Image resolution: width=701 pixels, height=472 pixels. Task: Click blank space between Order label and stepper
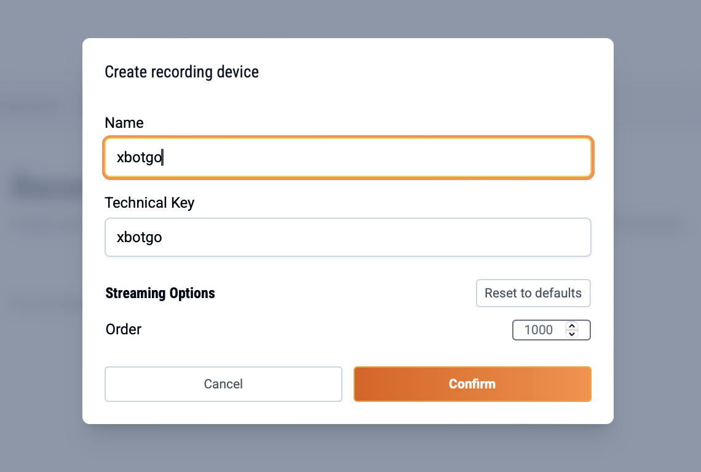pyautogui.click(x=326, y=329)
